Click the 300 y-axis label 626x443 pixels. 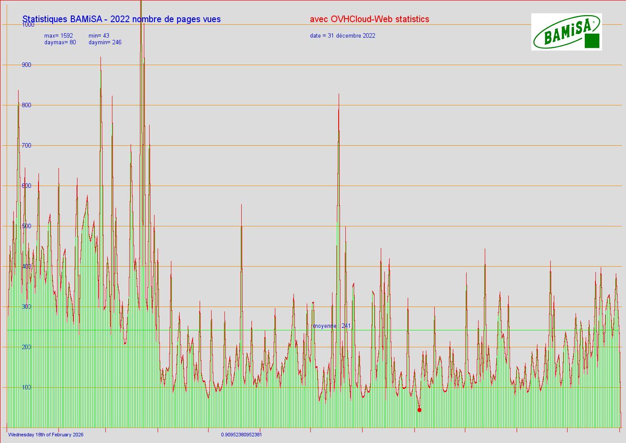point(27,307)
